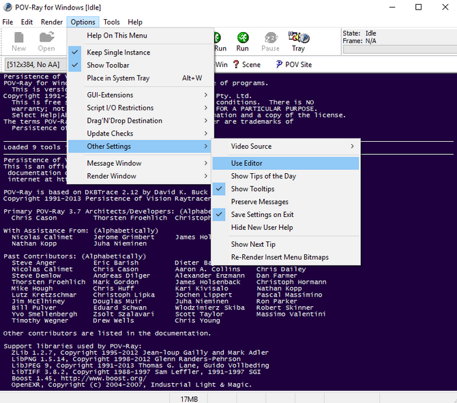Open the POV Site toolbar shortcut
Screen dimensions: 457x403
294,64
